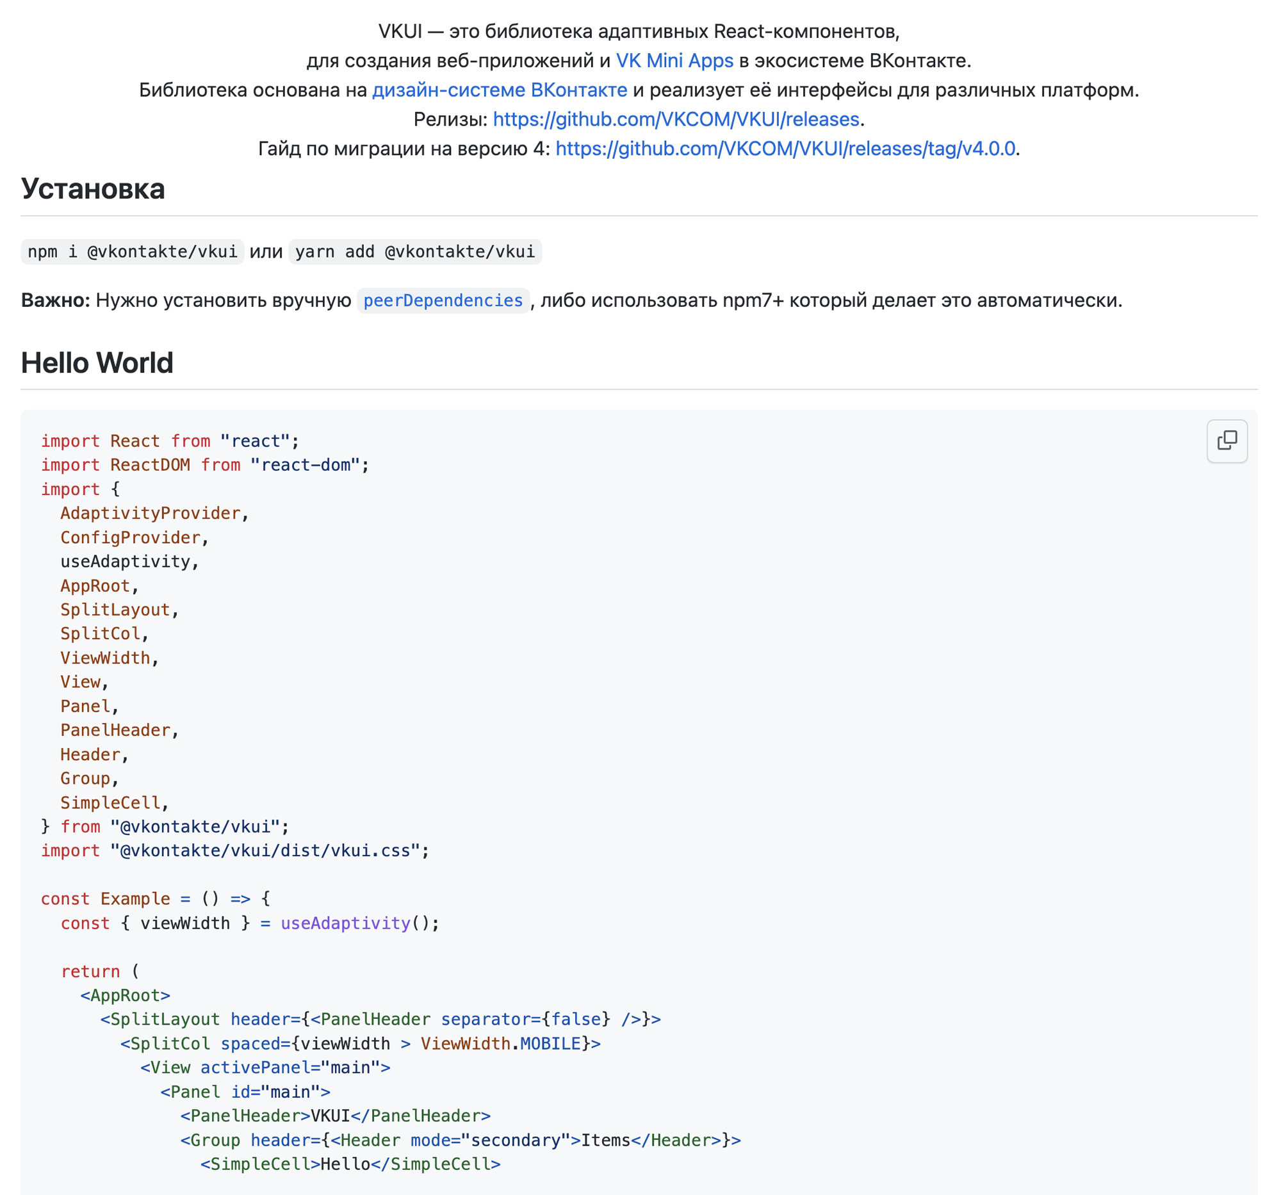Click the vkui.css import line
The width and height of the screenshot is (1281, 1195).
pyautogui.click(x=235, y=851)
